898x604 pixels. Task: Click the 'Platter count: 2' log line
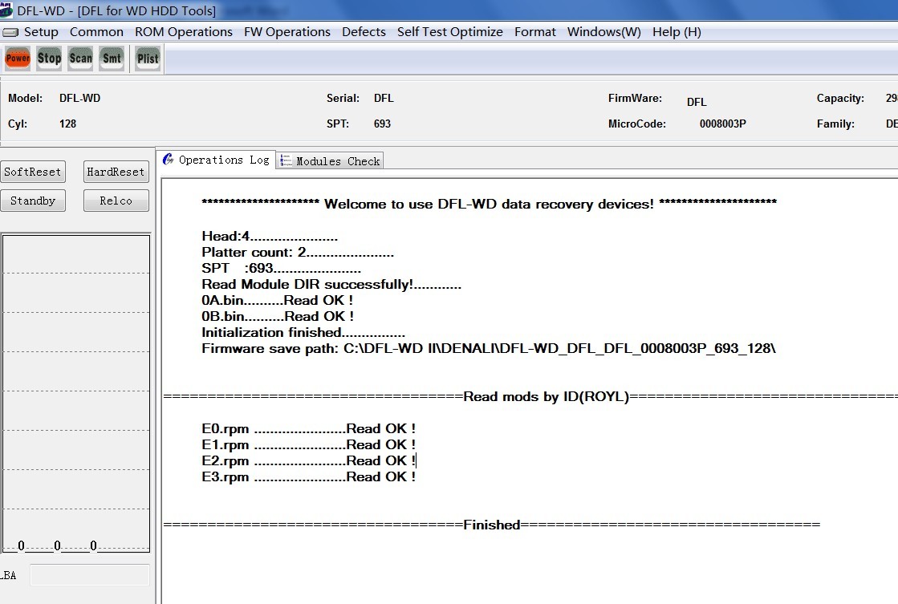point(297,253)
